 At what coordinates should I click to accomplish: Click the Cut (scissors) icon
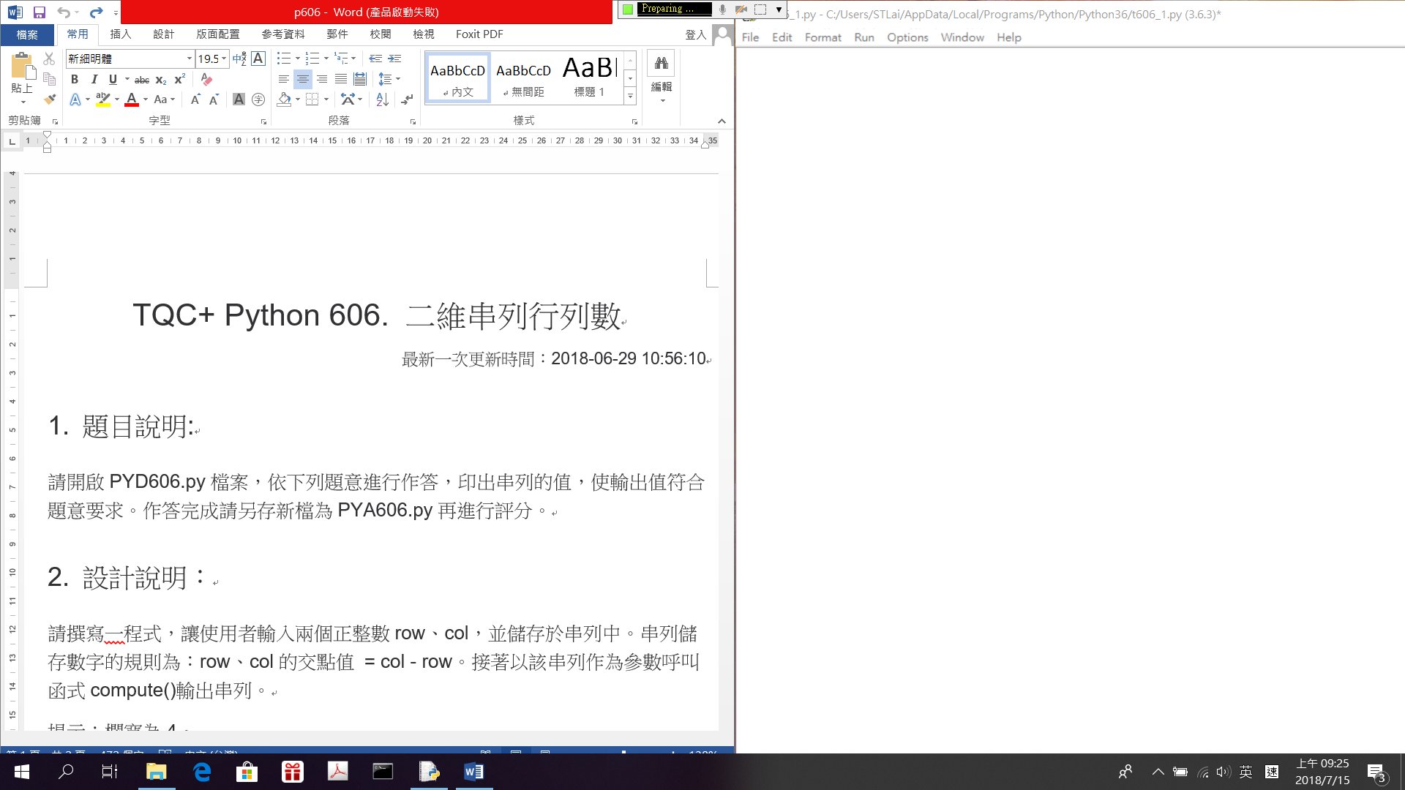coord(49,59)
